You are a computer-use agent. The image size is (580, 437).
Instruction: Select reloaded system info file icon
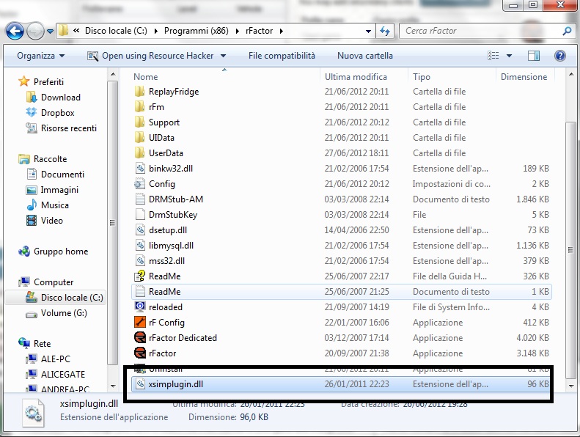coord(140,307)
